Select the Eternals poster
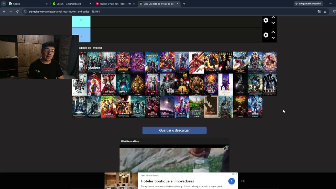Image resolution: width=336 pixels, height=189 pixels. click(x=138, y=85)
